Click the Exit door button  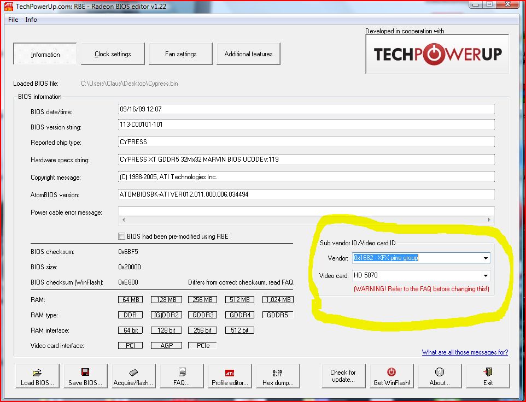click(x=488, y=376)
